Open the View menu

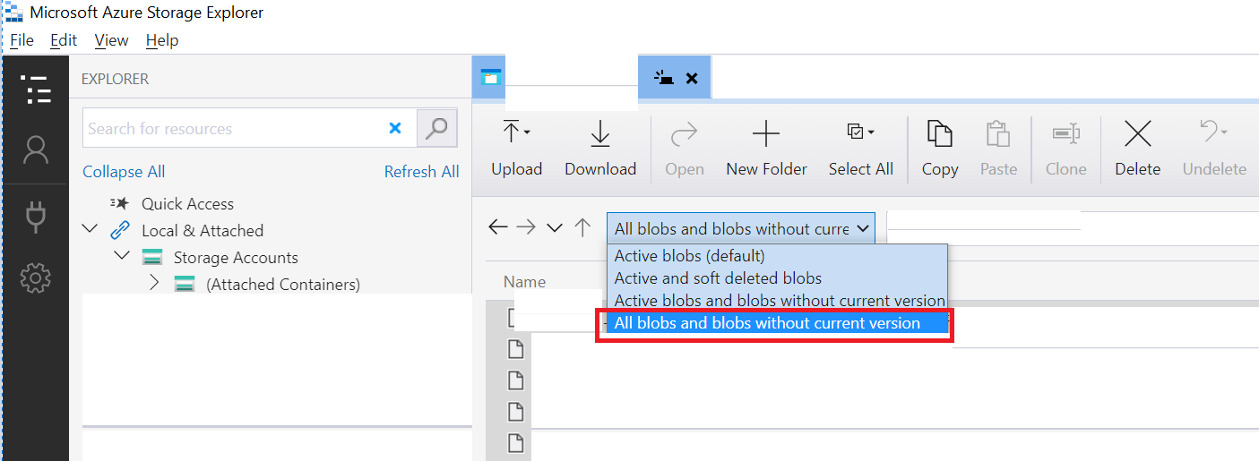(x=111, y=40)
